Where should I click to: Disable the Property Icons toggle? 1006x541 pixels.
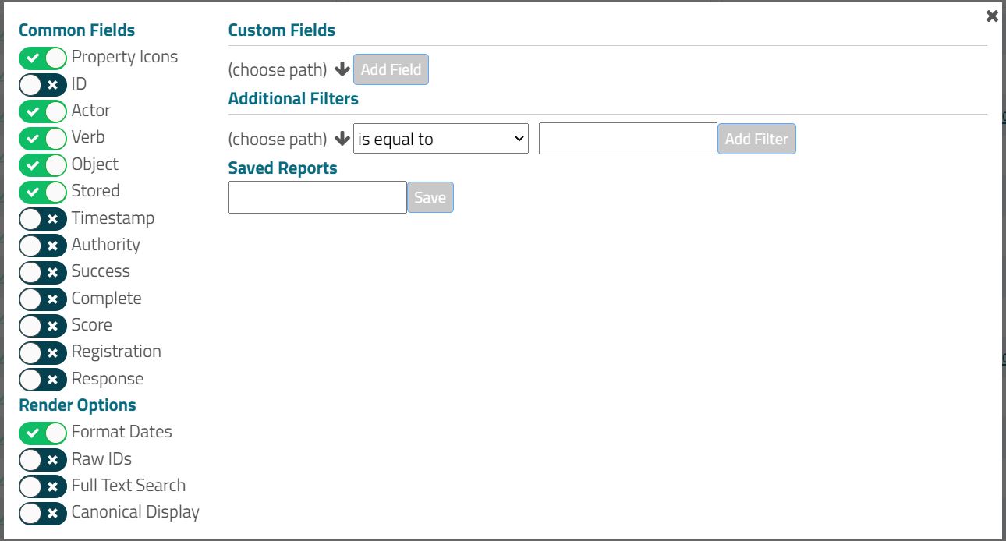[x=43, y=58]
